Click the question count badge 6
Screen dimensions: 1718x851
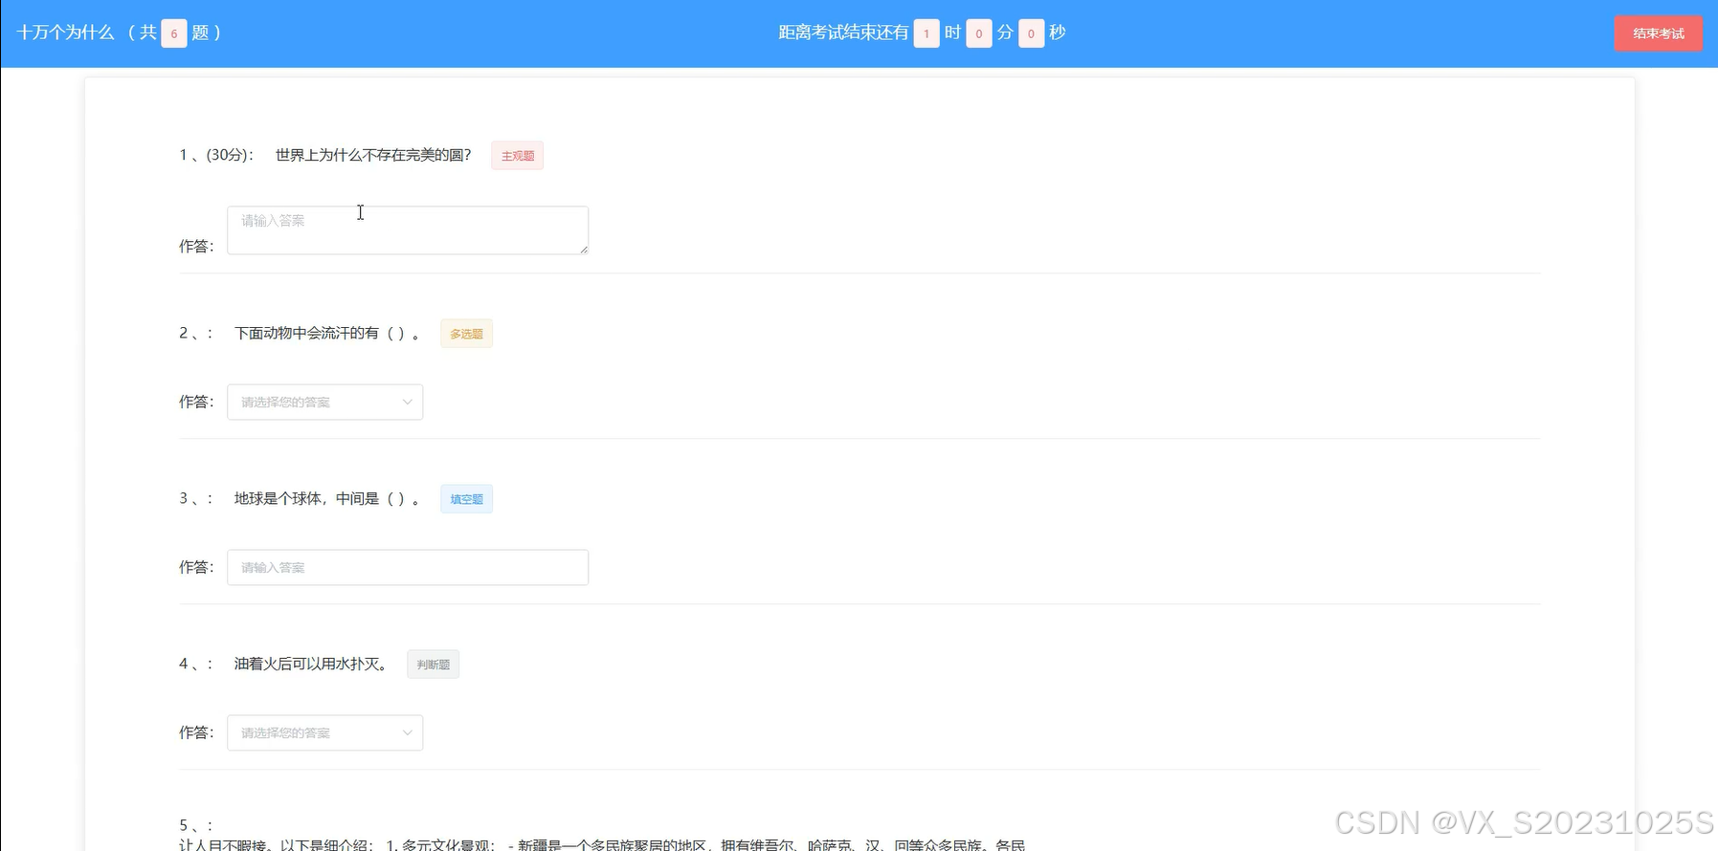[x=174, y=33]
